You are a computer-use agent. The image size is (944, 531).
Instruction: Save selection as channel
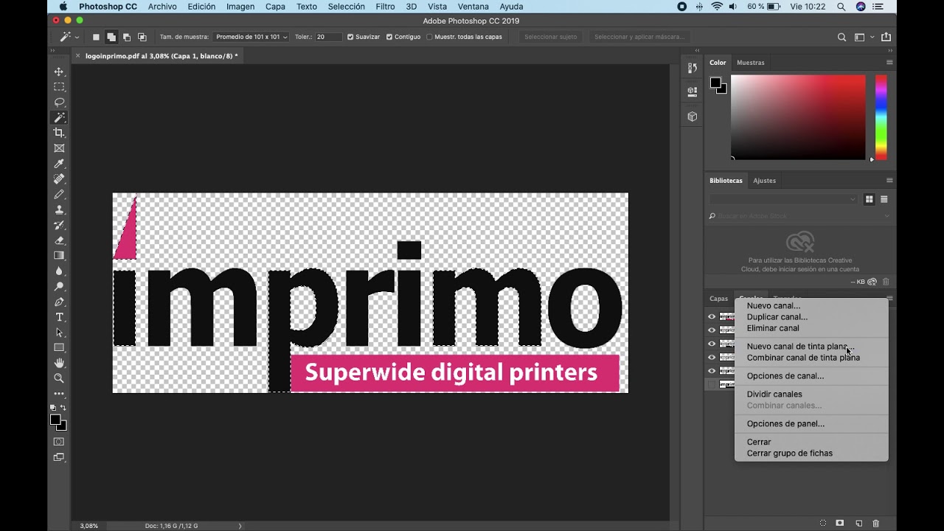[840, 523]
